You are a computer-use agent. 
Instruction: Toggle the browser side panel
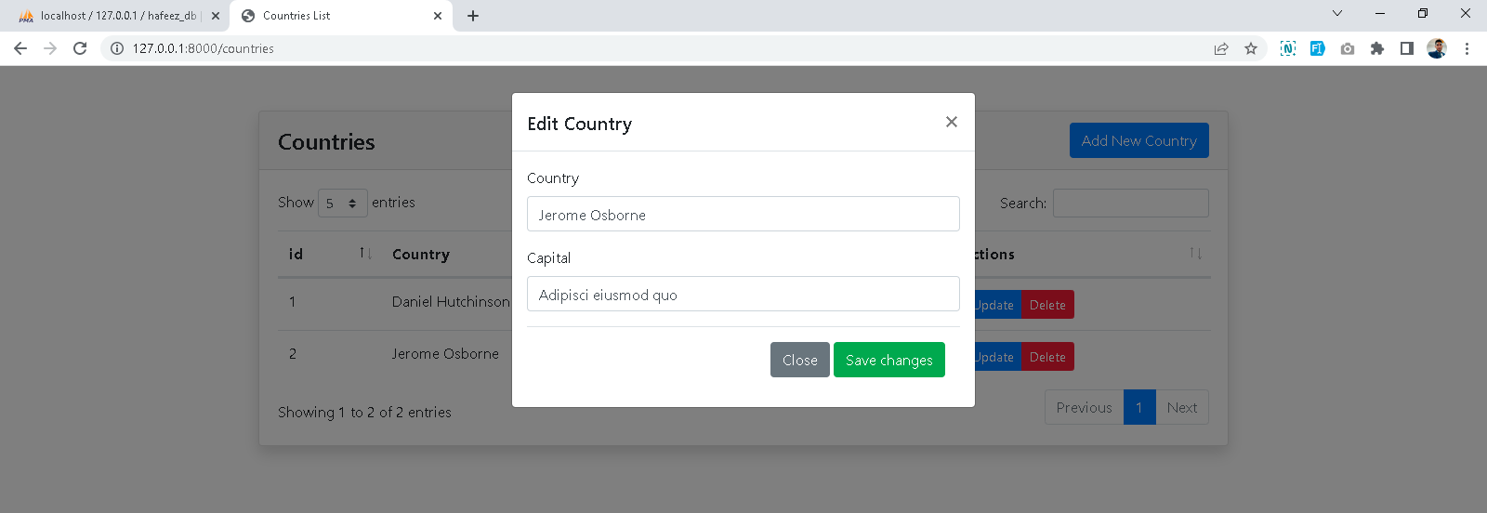(x=1407, y=48)
